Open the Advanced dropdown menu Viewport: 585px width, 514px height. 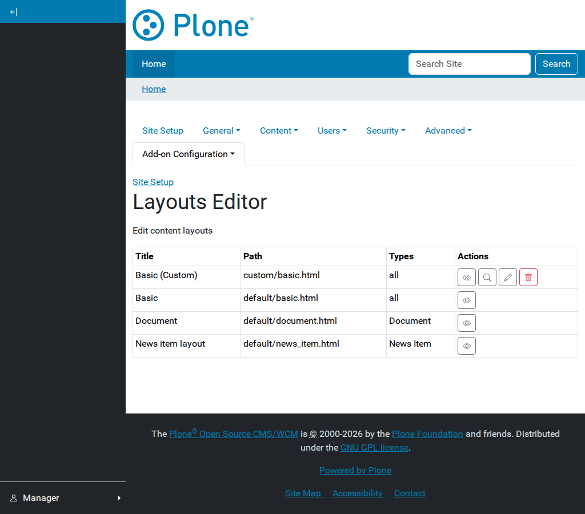pos(448,131)
